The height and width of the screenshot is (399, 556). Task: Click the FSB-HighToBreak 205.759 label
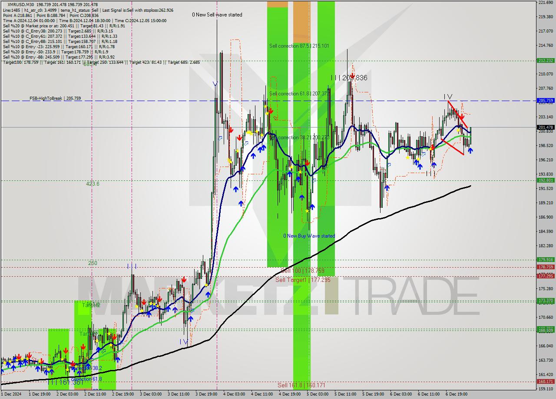[x=55, y=98]
